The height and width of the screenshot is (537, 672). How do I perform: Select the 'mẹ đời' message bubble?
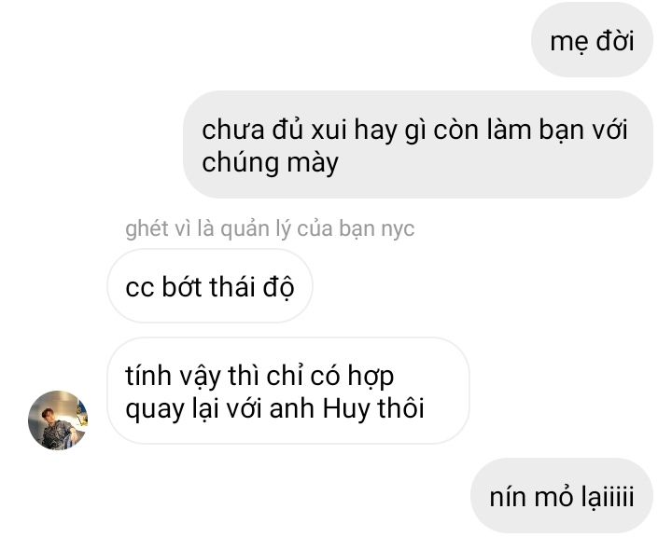click(x=592, y=40)
